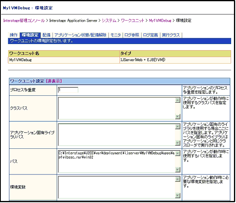This screenshot has height=203, width=236.
Task: Open My1VMDebug breadcrumb link
Action: [160, 21]
